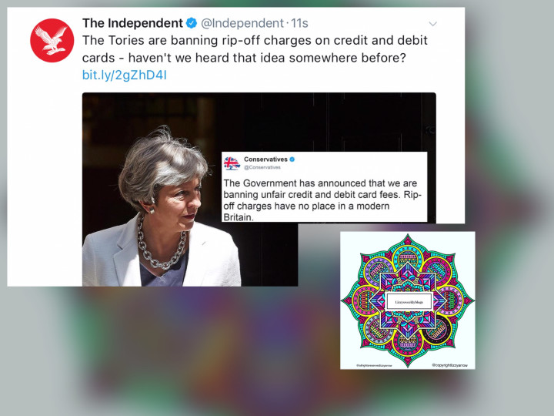Click The Independent red eagle avatar

click(52, 40)
